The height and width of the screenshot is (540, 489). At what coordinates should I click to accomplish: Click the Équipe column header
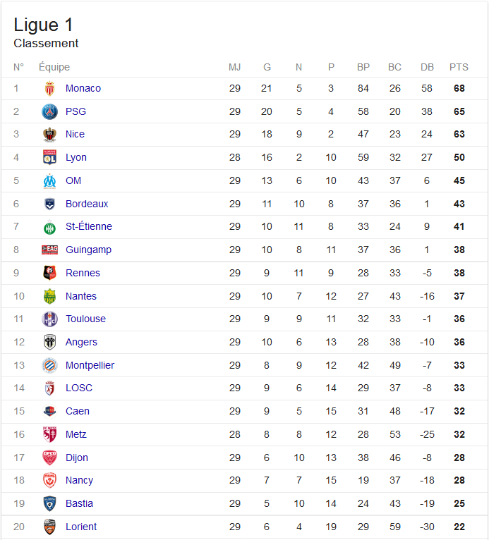(x=54, y=67)
